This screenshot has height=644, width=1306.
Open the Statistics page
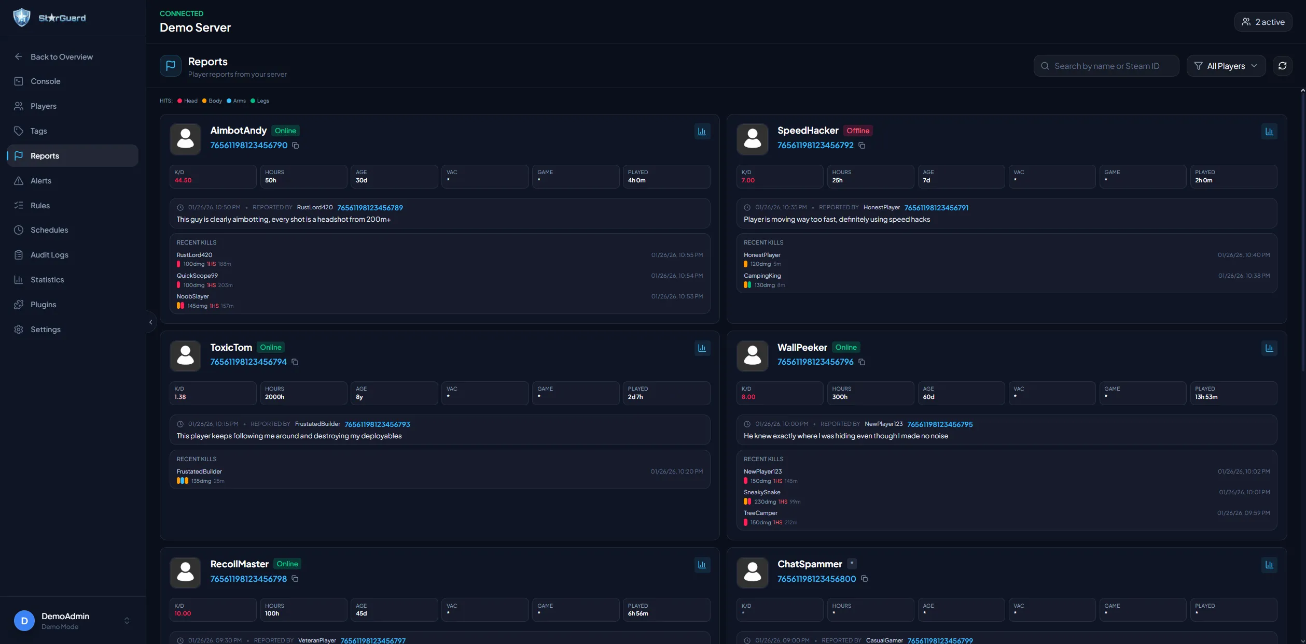click(x=47, y=279)
